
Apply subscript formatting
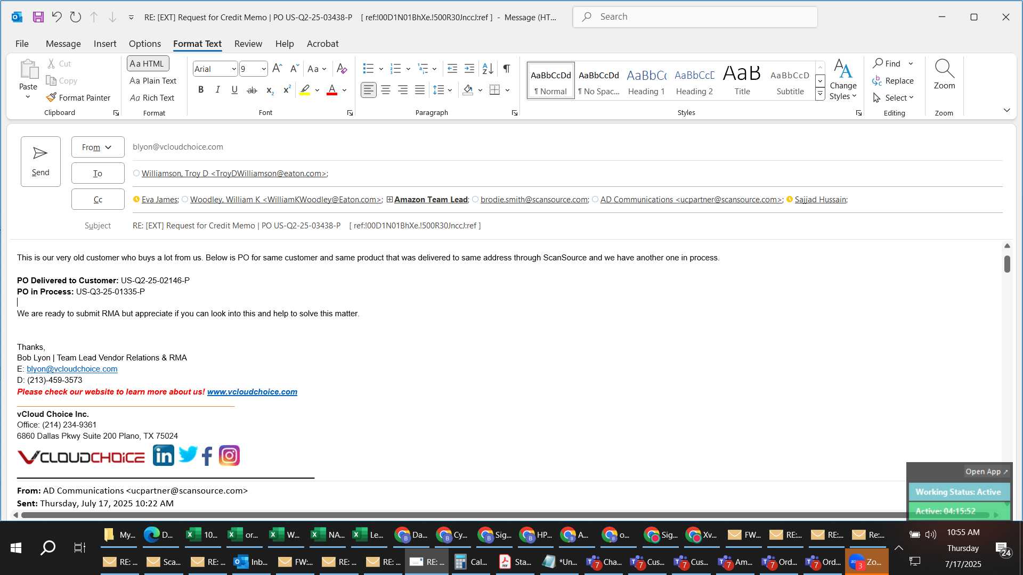coord(270,90)
